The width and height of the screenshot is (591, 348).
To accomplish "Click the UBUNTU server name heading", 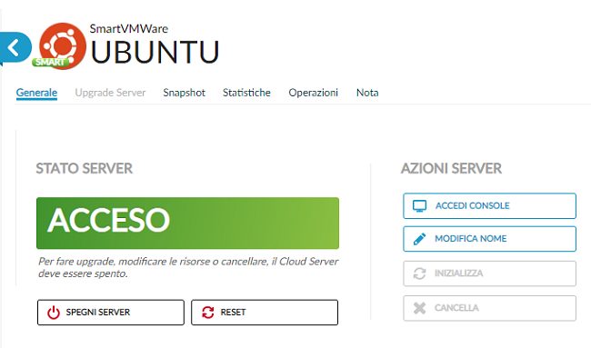I will [x=155, y=52].
